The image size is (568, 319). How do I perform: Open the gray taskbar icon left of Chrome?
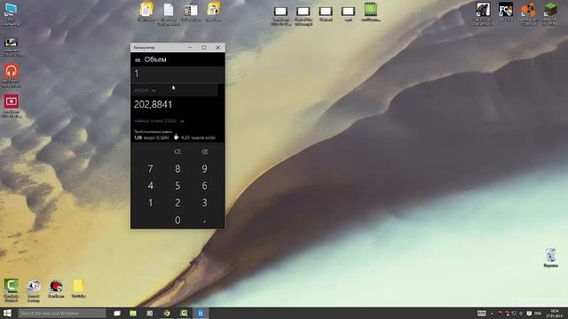coord(150,313)
